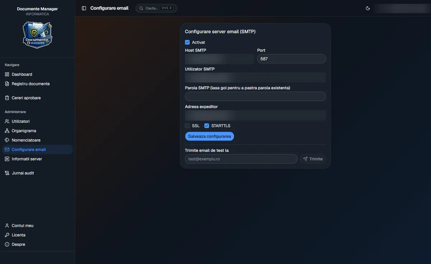Viewport: 431px width, 264px height.
Task: Click the Documente Manager logo
Action: (x=38, y=35)
